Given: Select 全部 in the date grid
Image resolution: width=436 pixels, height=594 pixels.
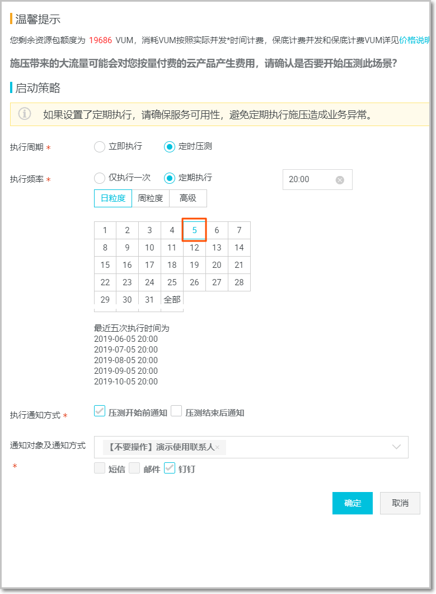Looking at the screenshot, I should (x=172, y=300).
